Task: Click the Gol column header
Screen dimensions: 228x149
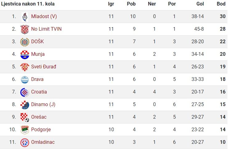Action: 200,4
